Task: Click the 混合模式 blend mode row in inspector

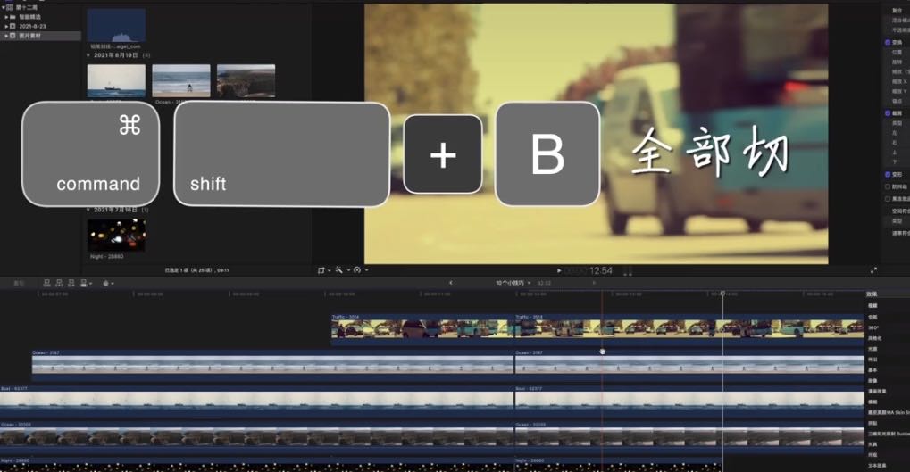Action: click(900, 21)
